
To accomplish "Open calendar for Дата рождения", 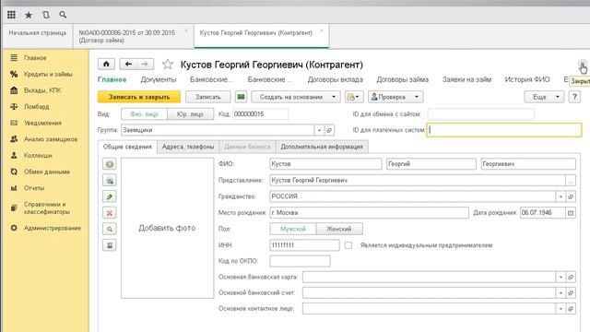I will [x=571, y=213].
